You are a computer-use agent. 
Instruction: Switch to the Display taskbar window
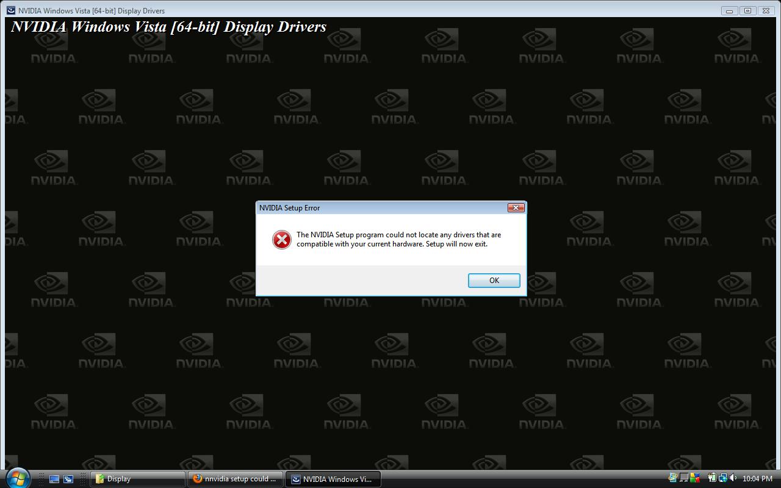point(138,479)
